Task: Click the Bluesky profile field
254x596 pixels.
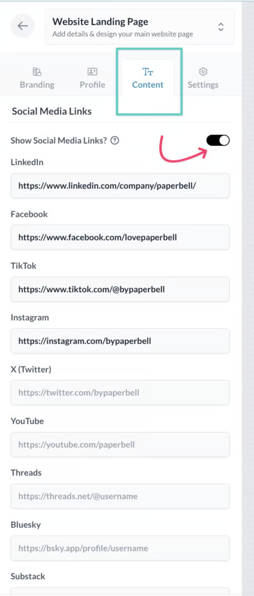Action: click(120, 548)
